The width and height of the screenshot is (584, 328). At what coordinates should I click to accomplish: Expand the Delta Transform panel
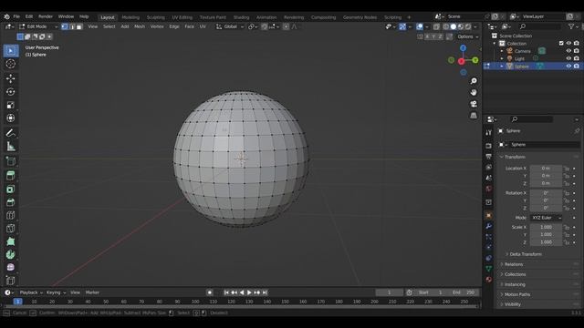(x=526, y=254)
